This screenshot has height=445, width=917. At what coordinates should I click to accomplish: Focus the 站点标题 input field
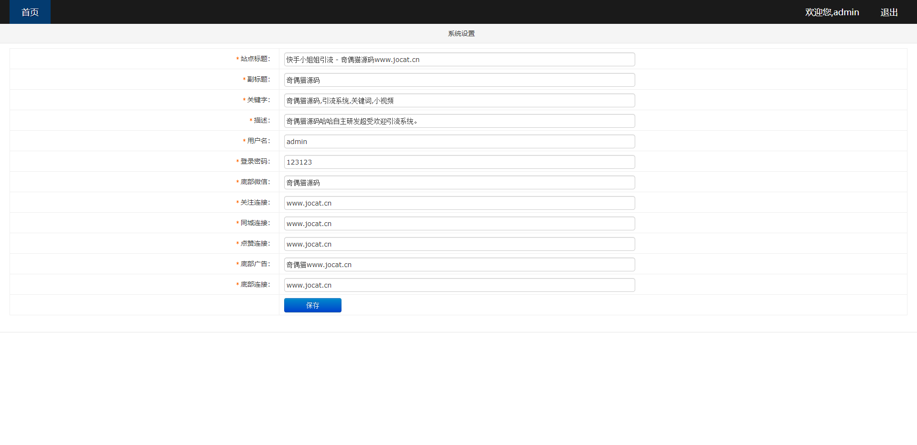coord(459,60)
